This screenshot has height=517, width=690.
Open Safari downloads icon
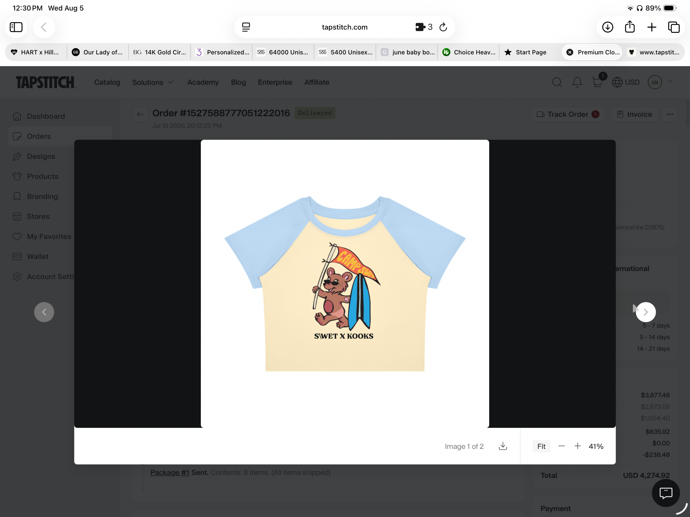pos(607,27)
